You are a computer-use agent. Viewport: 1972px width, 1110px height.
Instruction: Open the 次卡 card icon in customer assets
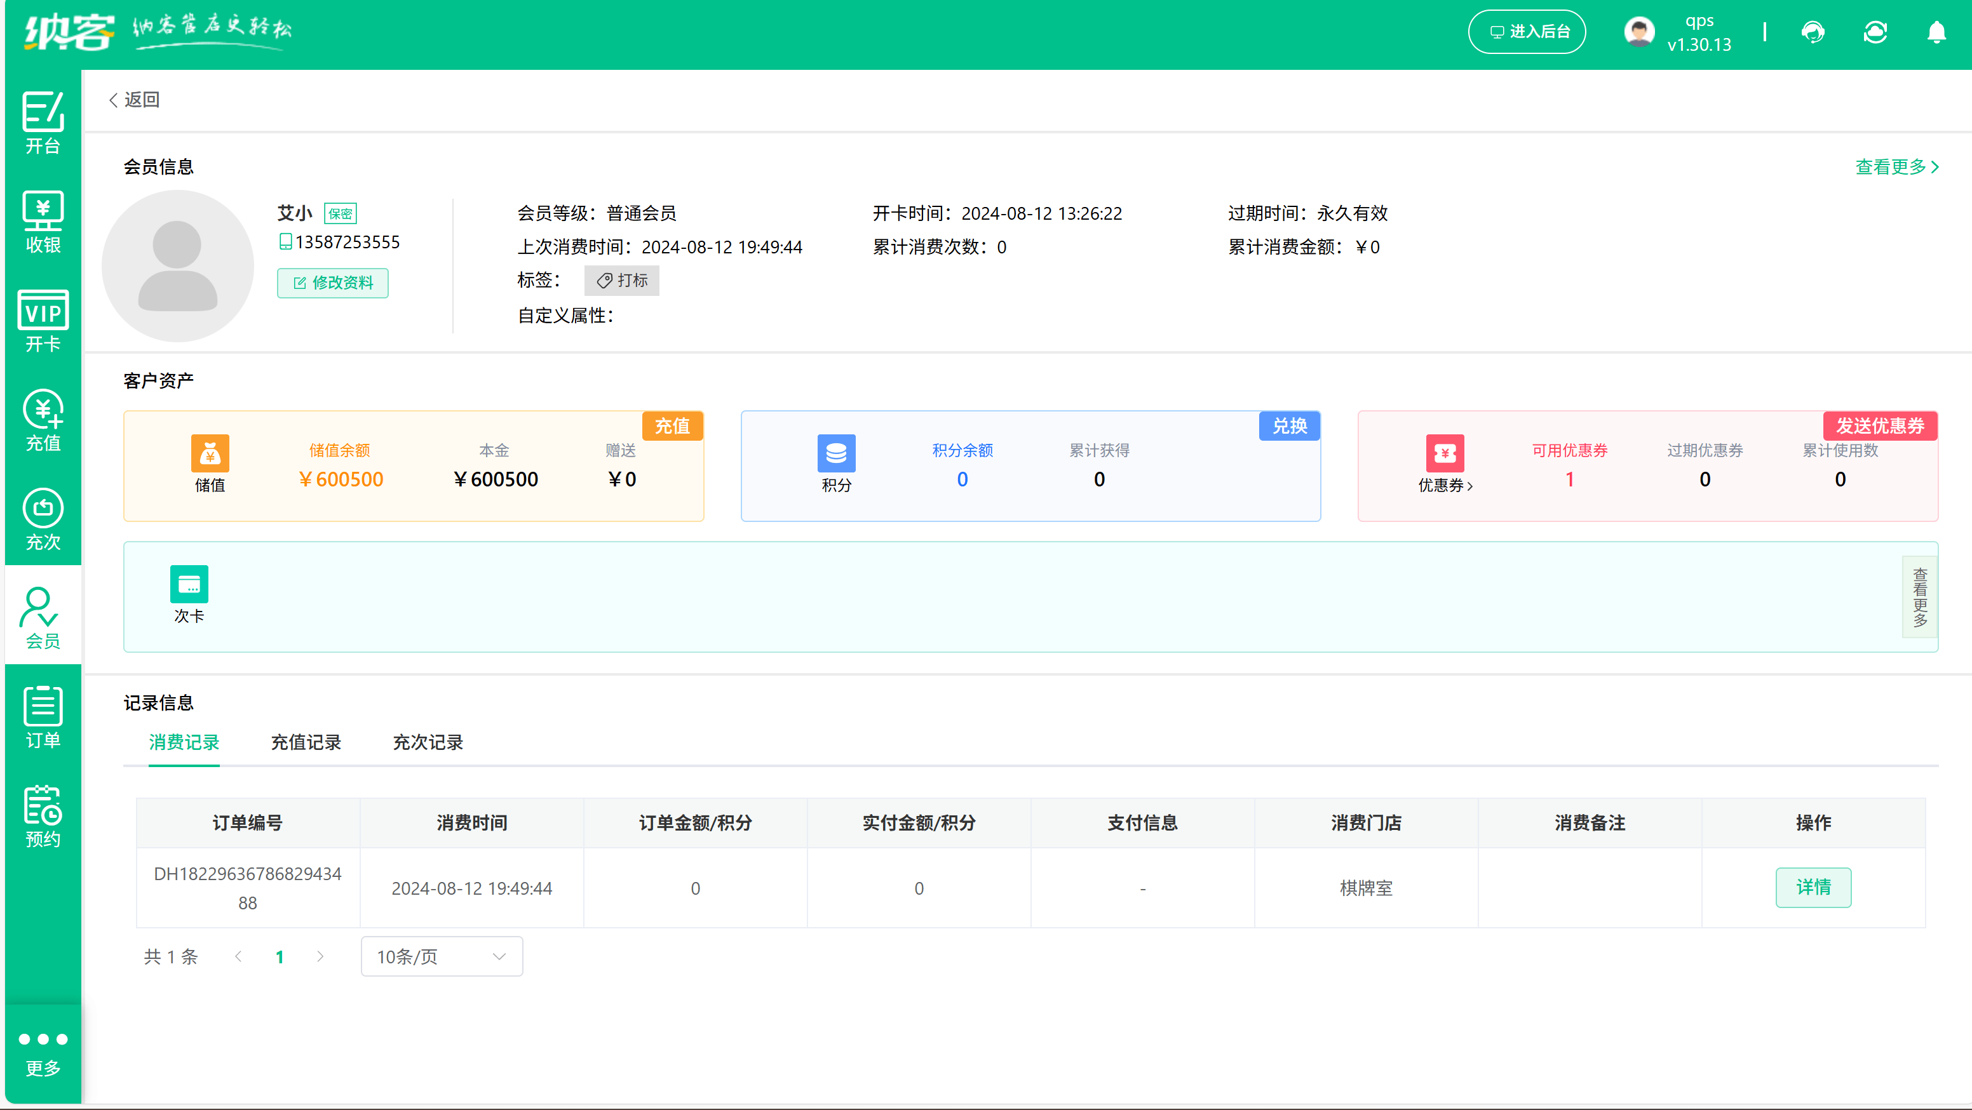coord(188,584)
